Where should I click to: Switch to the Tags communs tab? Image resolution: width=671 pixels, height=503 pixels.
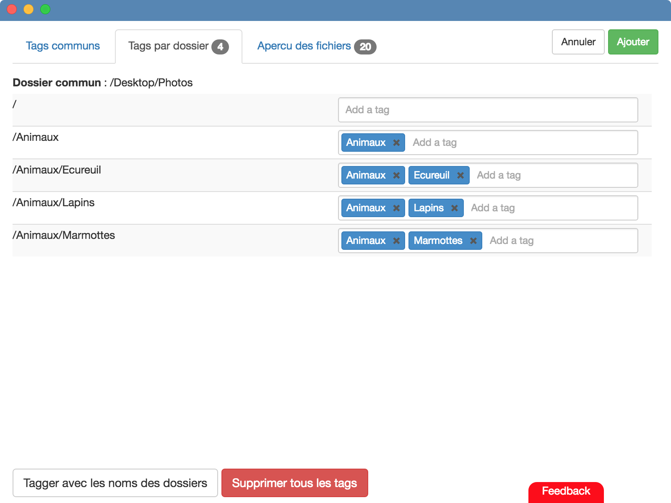(63, 46)
